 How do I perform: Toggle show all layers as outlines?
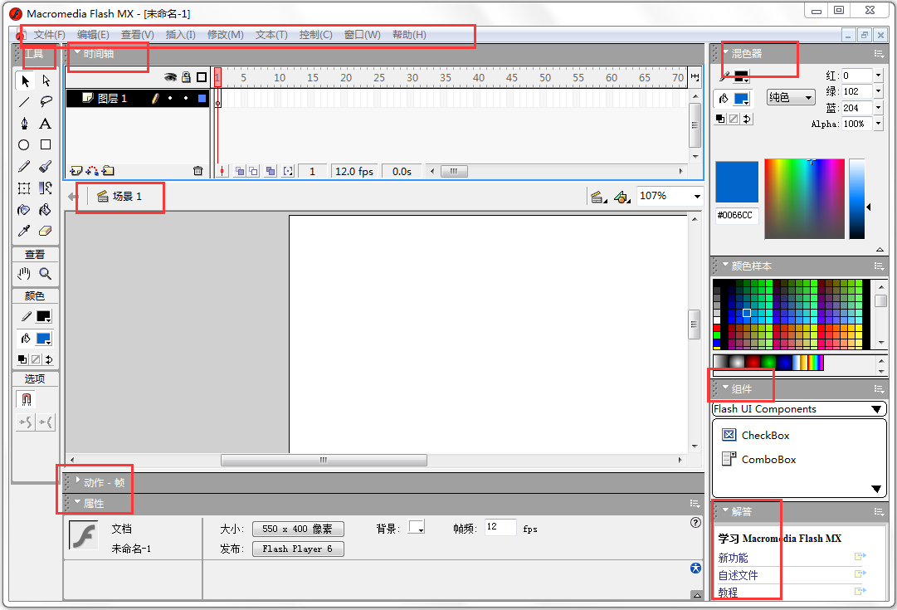point(202,77)
